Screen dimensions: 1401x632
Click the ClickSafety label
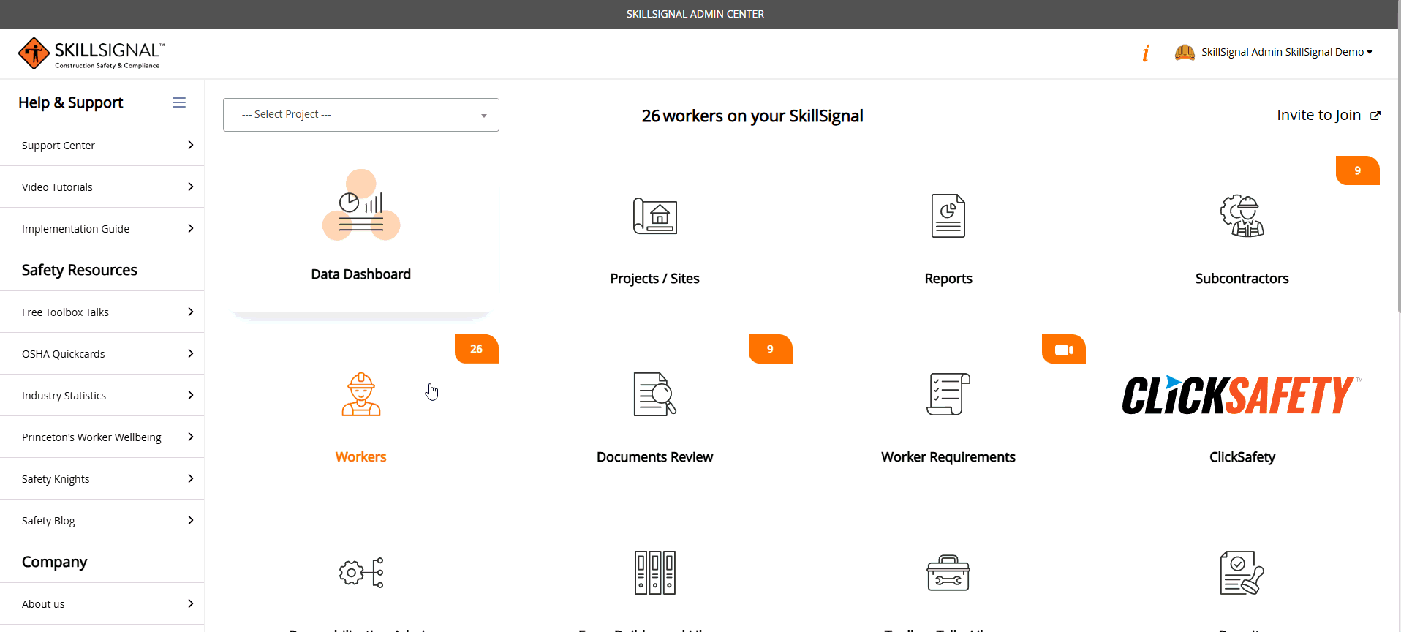[1242, 457]
